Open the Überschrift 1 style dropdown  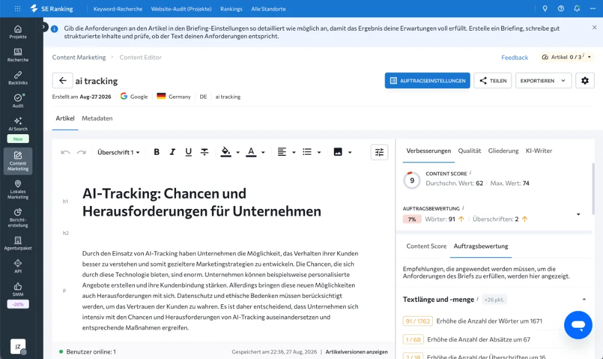tap(118, 152)
